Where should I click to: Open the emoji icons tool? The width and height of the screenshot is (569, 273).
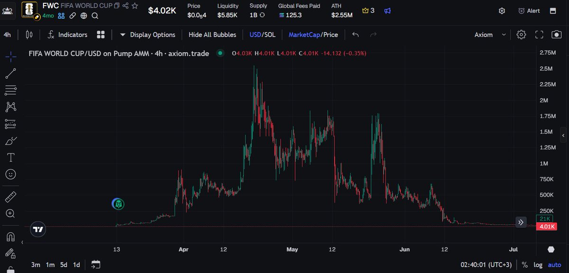[x=10, y=174]
